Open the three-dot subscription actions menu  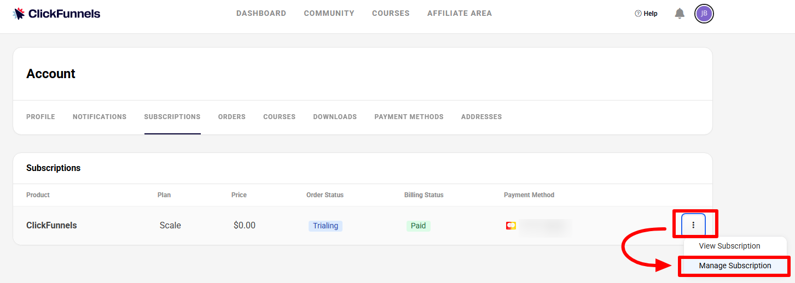[693, 225]
